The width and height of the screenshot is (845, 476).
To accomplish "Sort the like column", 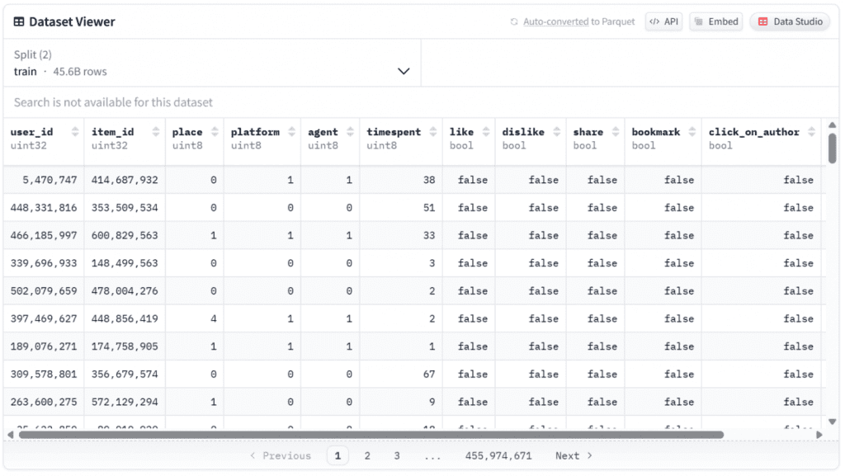I will coord(486,132).
